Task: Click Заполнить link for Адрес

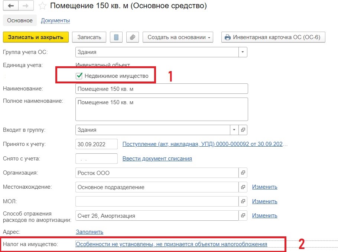Action: click(90, 232)
